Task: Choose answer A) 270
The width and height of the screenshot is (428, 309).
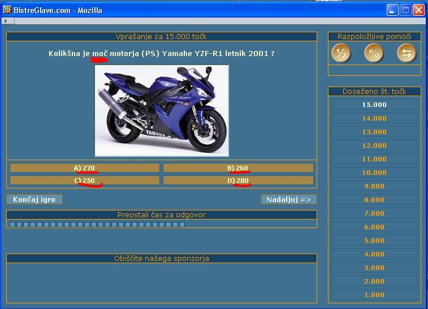Action: [x=85, y=168]
